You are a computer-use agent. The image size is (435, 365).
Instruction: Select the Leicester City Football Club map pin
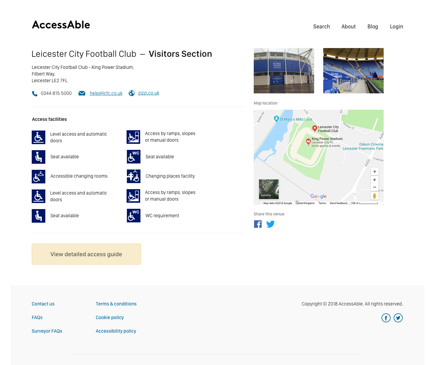pos(314,129)
